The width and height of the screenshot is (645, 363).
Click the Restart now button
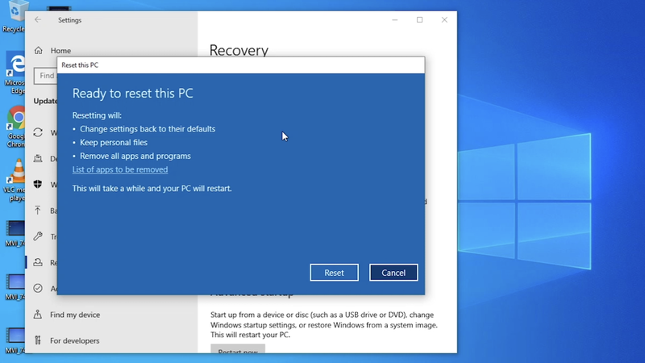tap(238, 349)
